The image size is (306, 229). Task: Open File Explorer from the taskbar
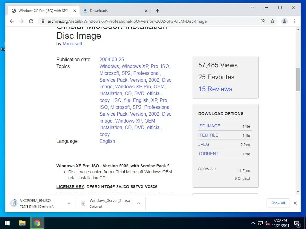pyautogui.click(x=22, y=223)
